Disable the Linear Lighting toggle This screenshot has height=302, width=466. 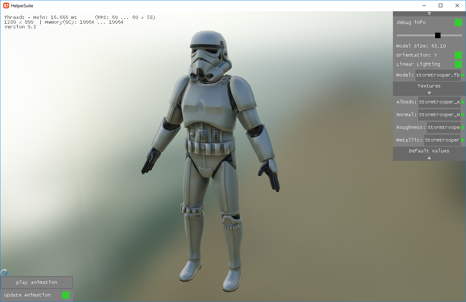click(x=458, y=64)
